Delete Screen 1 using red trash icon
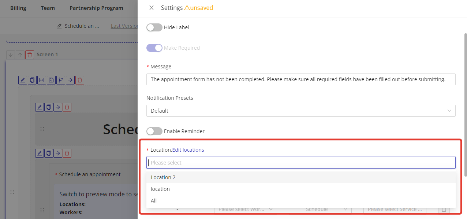This screenshot has width=467, height=219. pos(30,54)
